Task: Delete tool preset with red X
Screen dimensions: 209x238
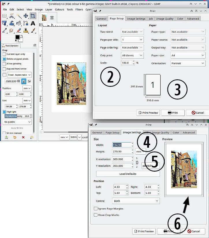Action: point(23,137)
